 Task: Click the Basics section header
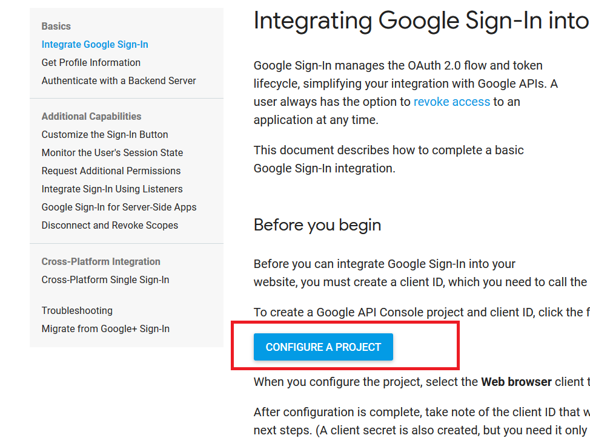[56, 26]
